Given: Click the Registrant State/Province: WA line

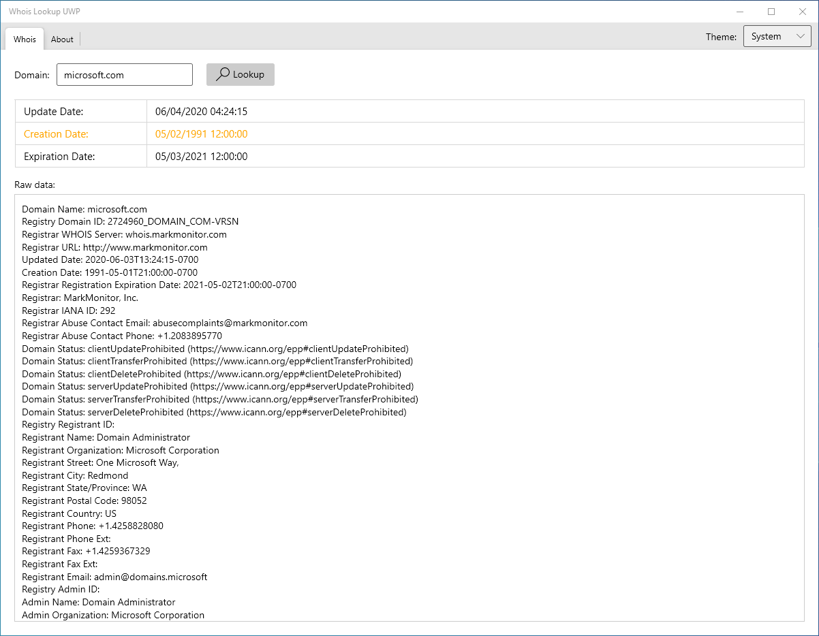Looking at the screenshot, I should pos(84,488).
